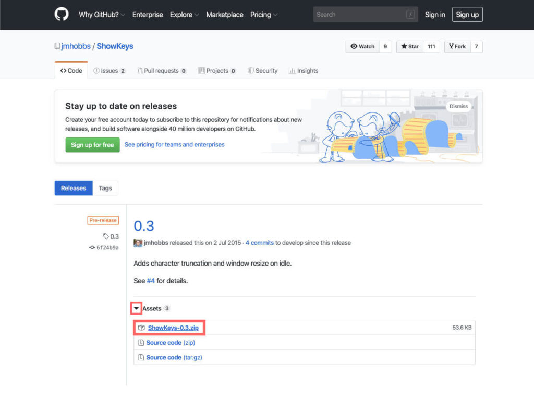The height and width of the screenshot is (401, 534).
Task: Click the repository book icon beside jmhobbs
Action: (57, 46)
